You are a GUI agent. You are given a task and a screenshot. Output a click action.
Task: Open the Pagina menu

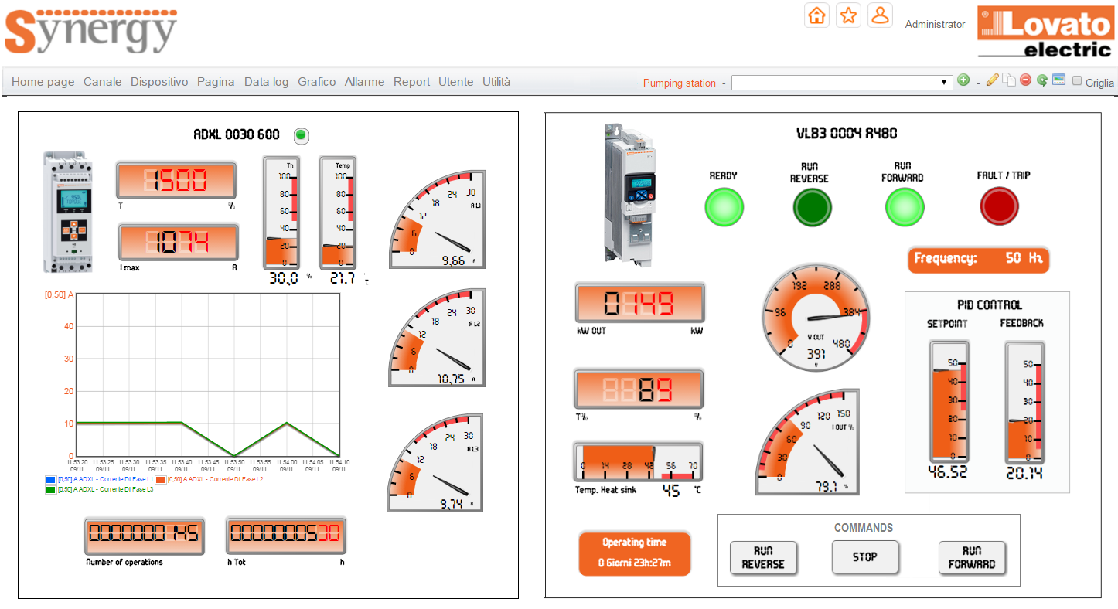[x=216, y=82]
